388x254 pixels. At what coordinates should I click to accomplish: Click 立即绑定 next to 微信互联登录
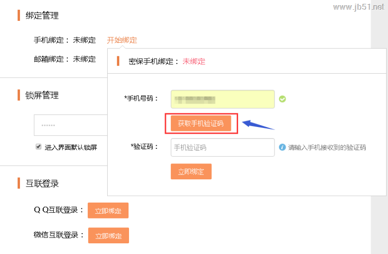pos(108,236)
